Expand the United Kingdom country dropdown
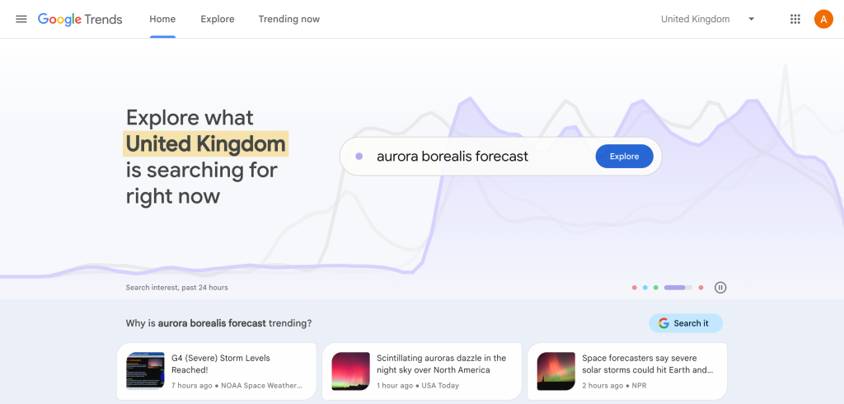844x404 pixels. tap(696, 19)
